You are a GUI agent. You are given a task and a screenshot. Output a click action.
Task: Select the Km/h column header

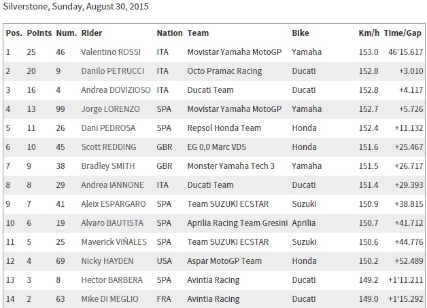[x=368, y=33]
